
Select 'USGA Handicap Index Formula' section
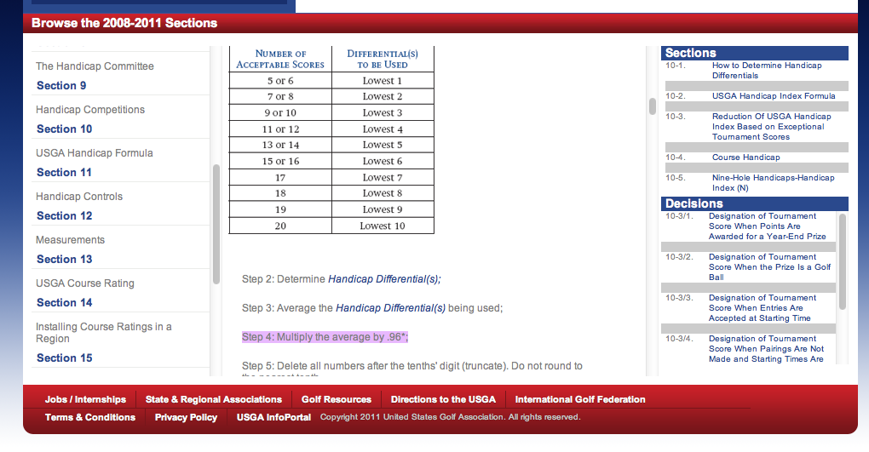pyautogui.click(x=773, y=96)
